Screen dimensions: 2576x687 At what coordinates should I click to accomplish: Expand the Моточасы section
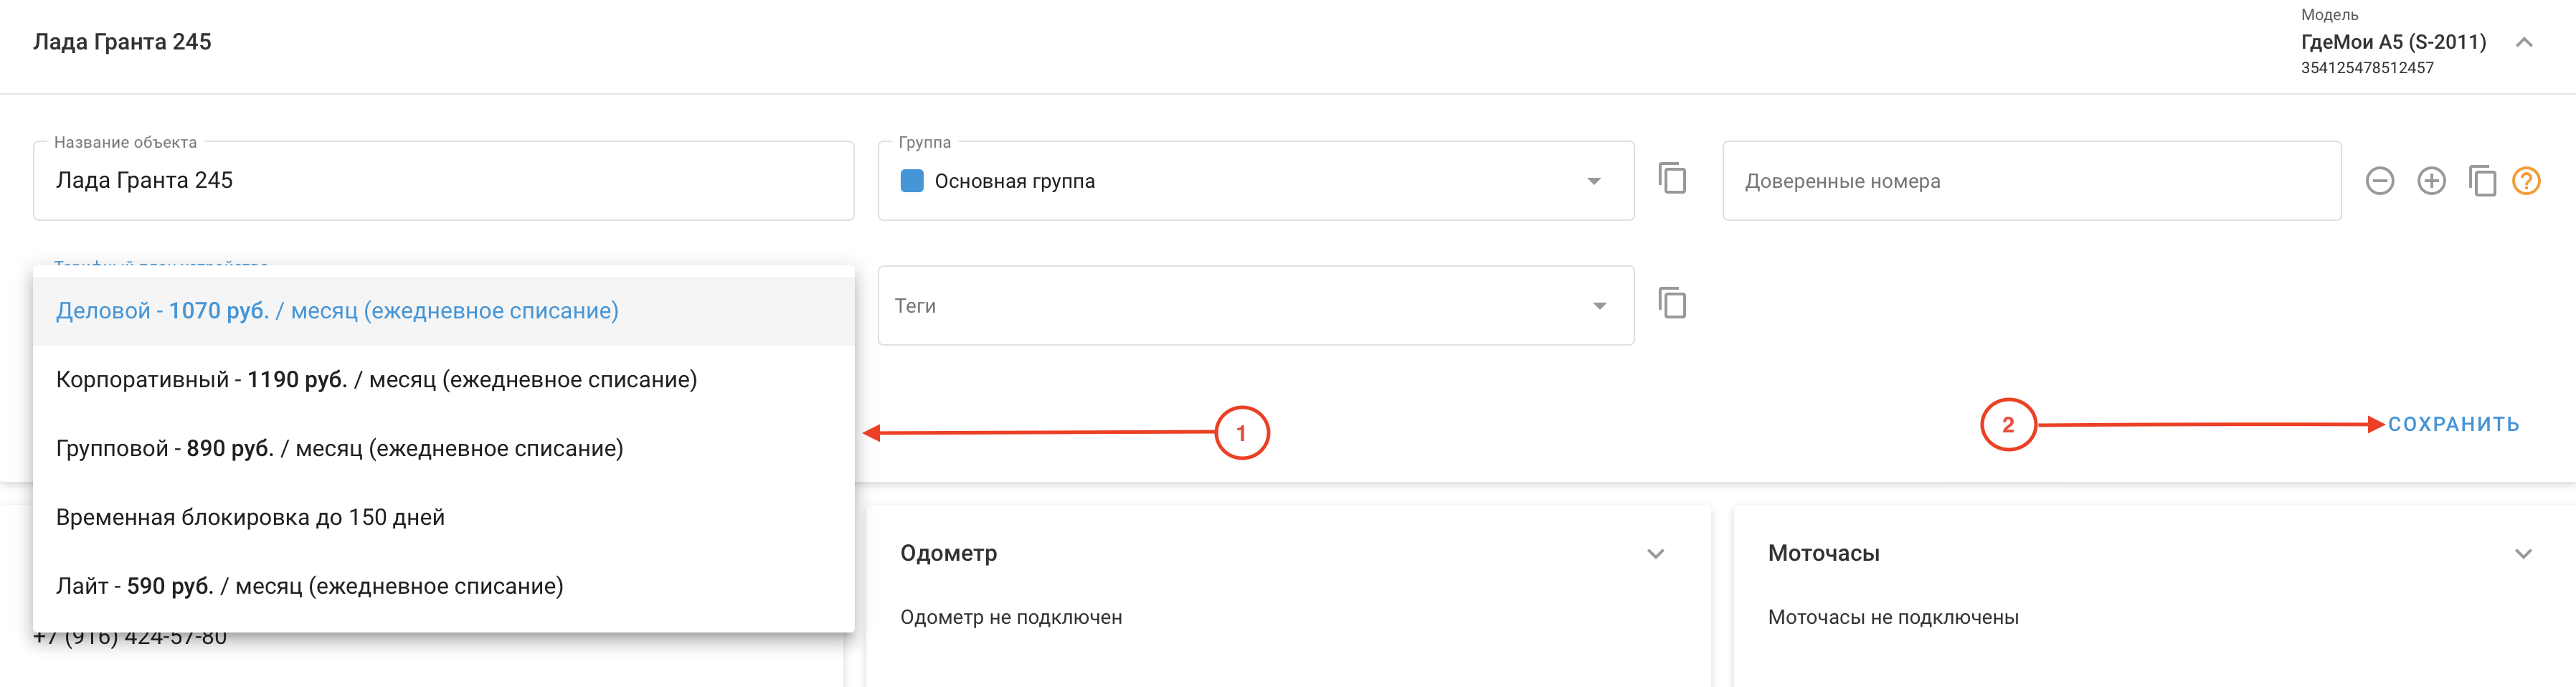click(x=2523, y=554)
